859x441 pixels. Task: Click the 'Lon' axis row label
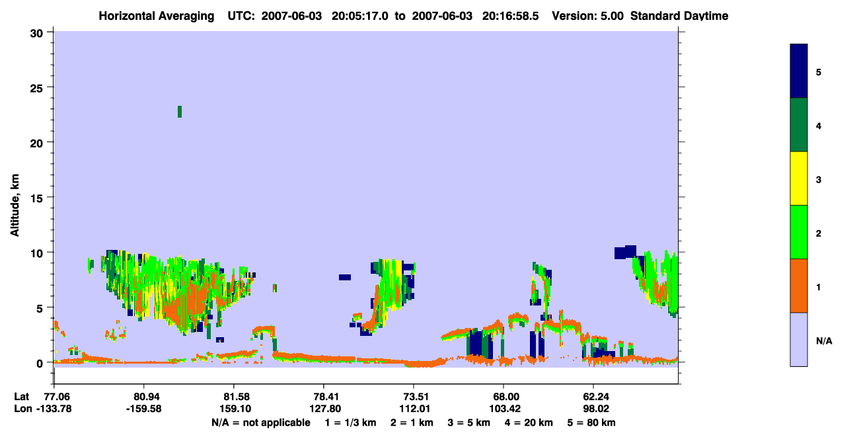pos(22,409)
